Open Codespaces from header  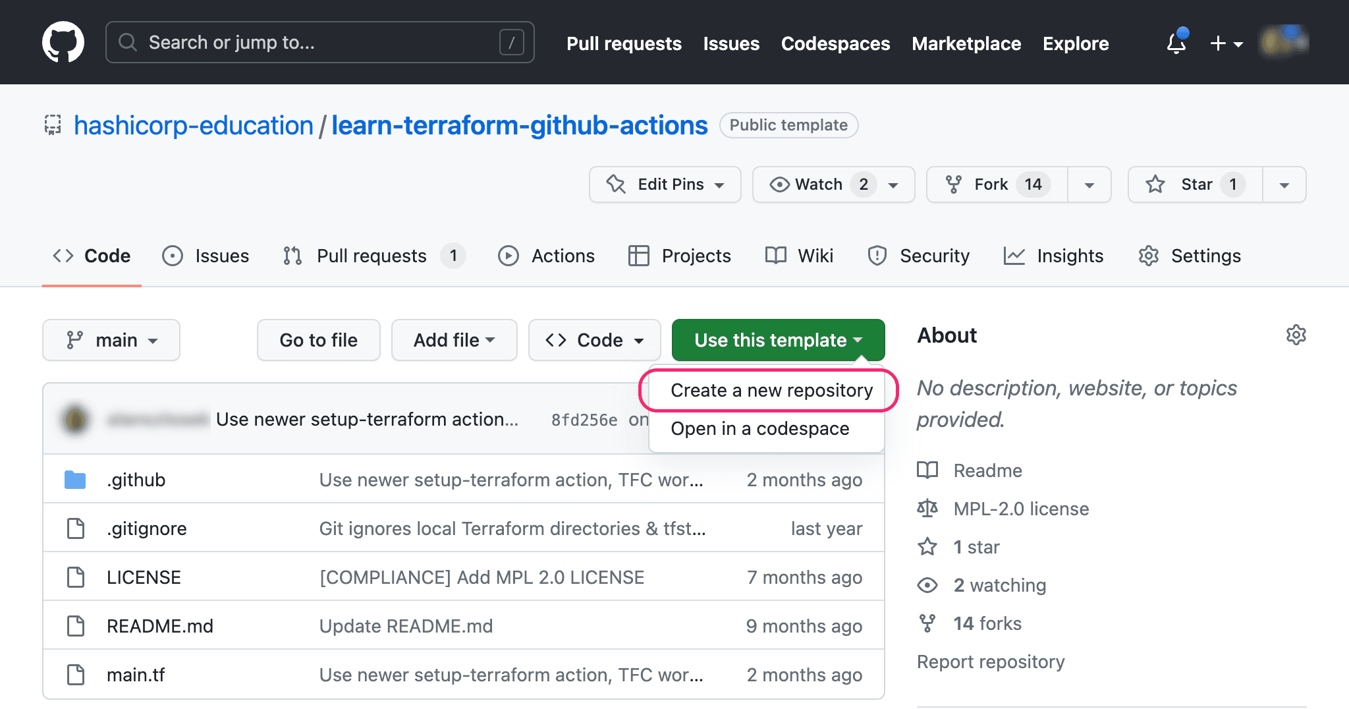835,43
